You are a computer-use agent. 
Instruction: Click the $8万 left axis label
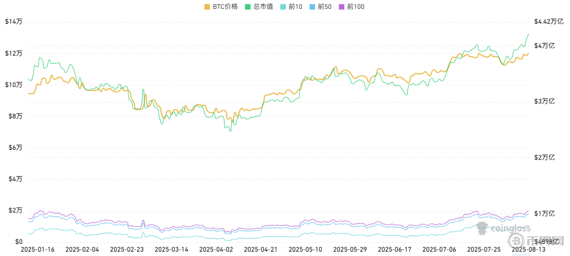[13, 116]
